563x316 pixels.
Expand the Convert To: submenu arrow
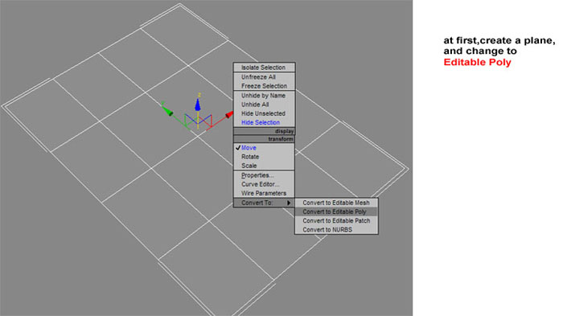click(x=289, y=203)
